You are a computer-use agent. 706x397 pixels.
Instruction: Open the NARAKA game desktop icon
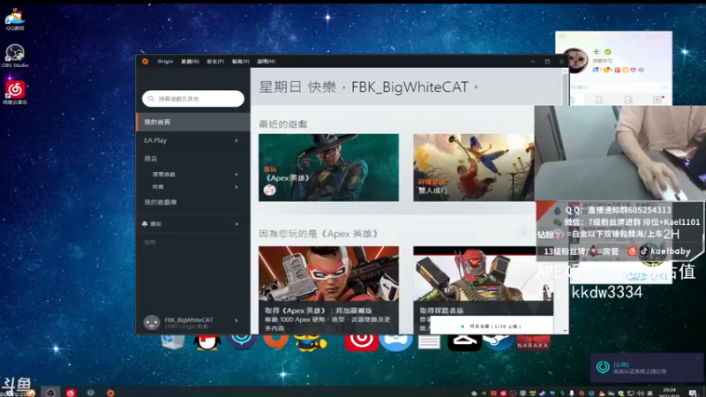[533, 342]
